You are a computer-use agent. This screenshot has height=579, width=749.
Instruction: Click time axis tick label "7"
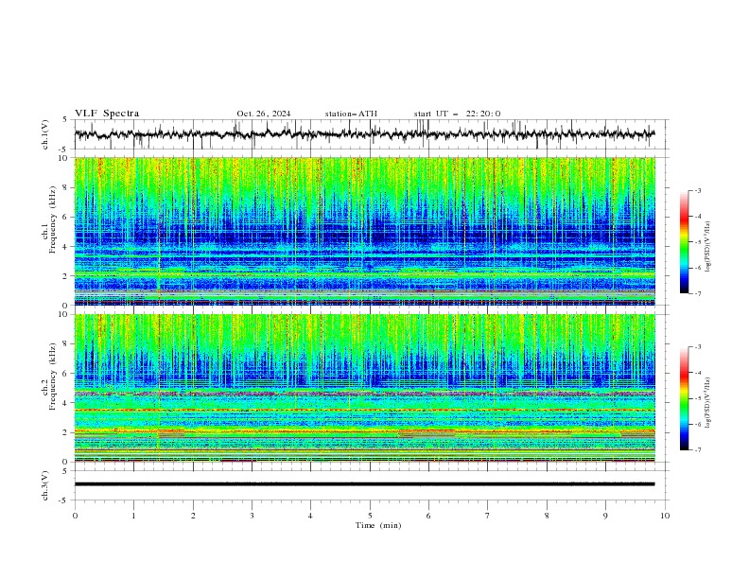488,516
